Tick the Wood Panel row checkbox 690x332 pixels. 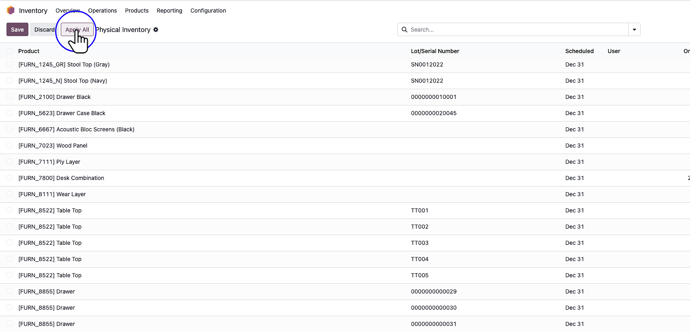click(x=9, y=145)
